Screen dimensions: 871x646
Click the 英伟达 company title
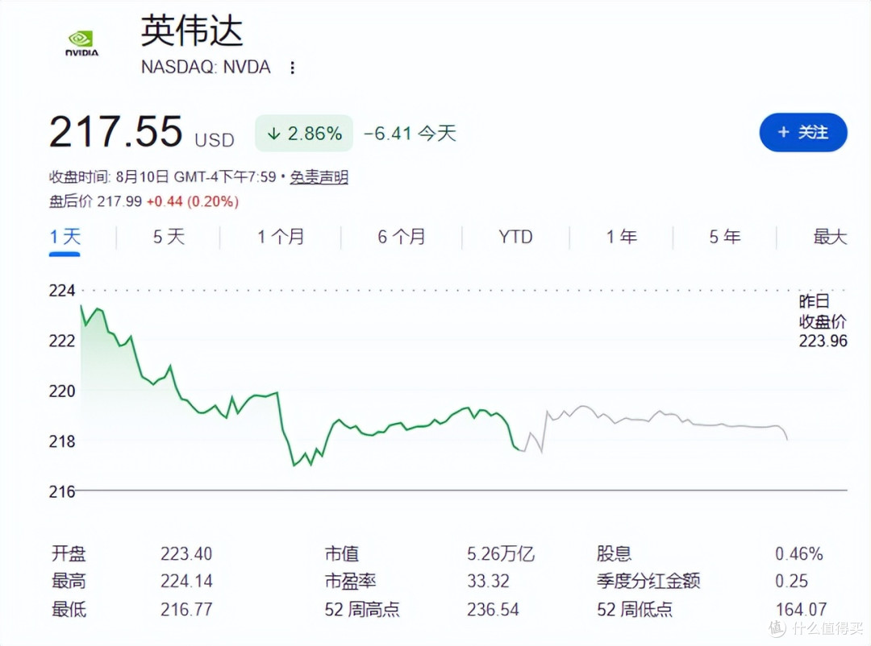pos(192,31)
